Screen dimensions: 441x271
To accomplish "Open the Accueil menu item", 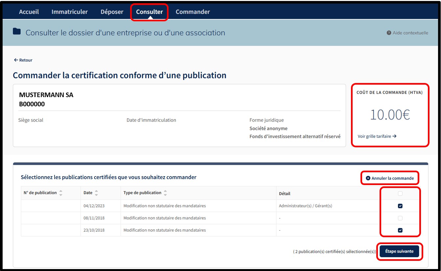I will pos(29,12).
